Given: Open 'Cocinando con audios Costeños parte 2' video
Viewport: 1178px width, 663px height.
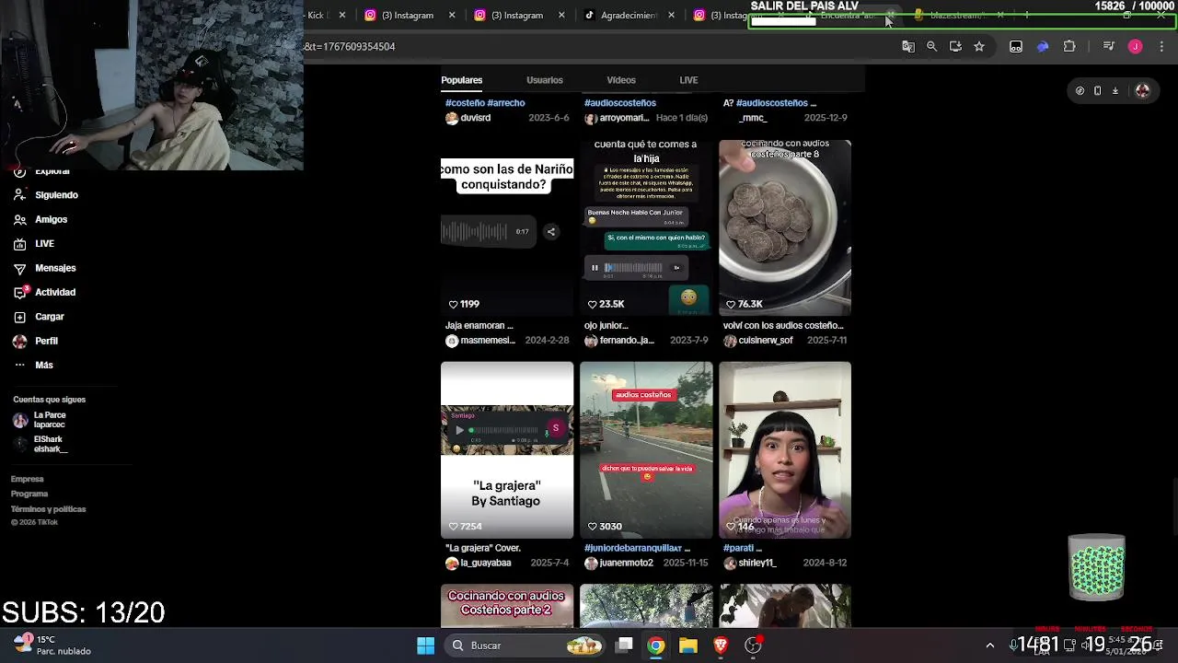Looking at the screenshot, I should coord(507,606).
